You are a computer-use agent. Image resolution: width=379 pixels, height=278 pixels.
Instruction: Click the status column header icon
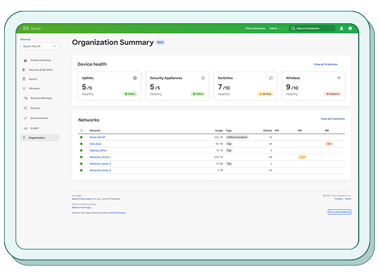coord(82,130)
